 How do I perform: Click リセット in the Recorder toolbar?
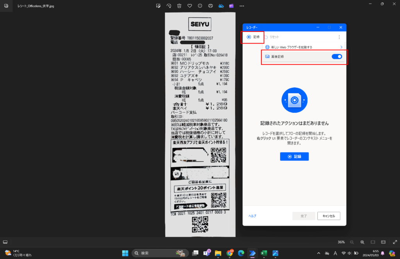(x=272, y=37)
